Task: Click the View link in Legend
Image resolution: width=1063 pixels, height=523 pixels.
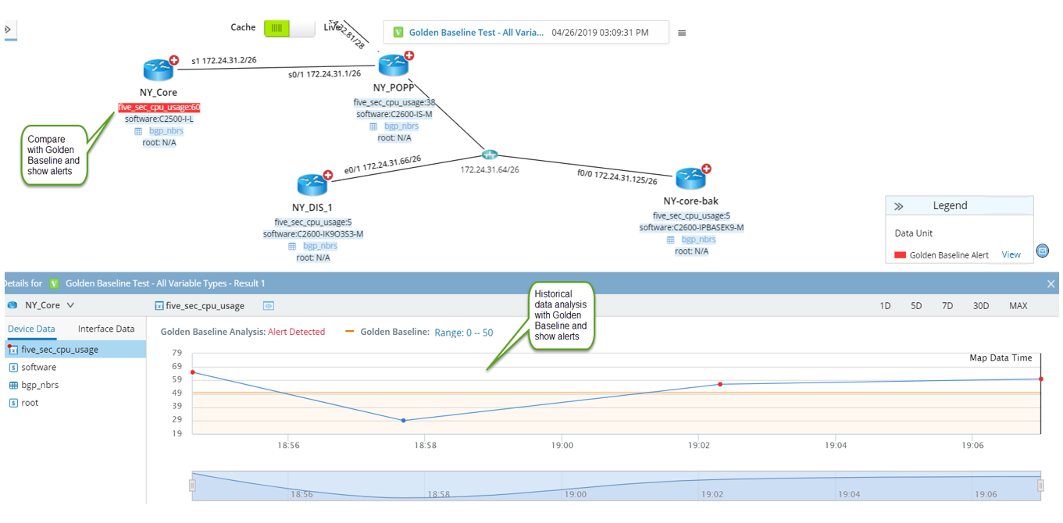Action: point(1011,254)
